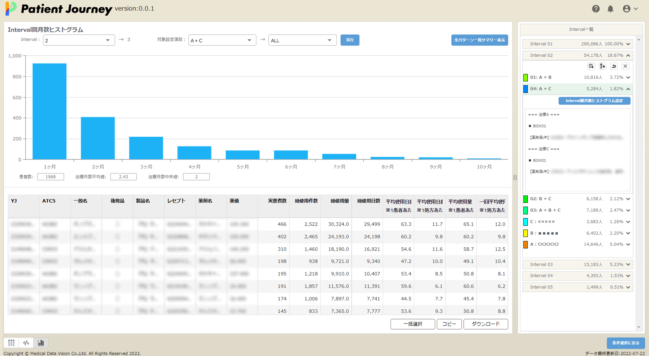The height and width of the screenshot is (356, 649).
Task: Click Interval間月数ヒストグラム設定 button
Action: (x=594, y=101)
